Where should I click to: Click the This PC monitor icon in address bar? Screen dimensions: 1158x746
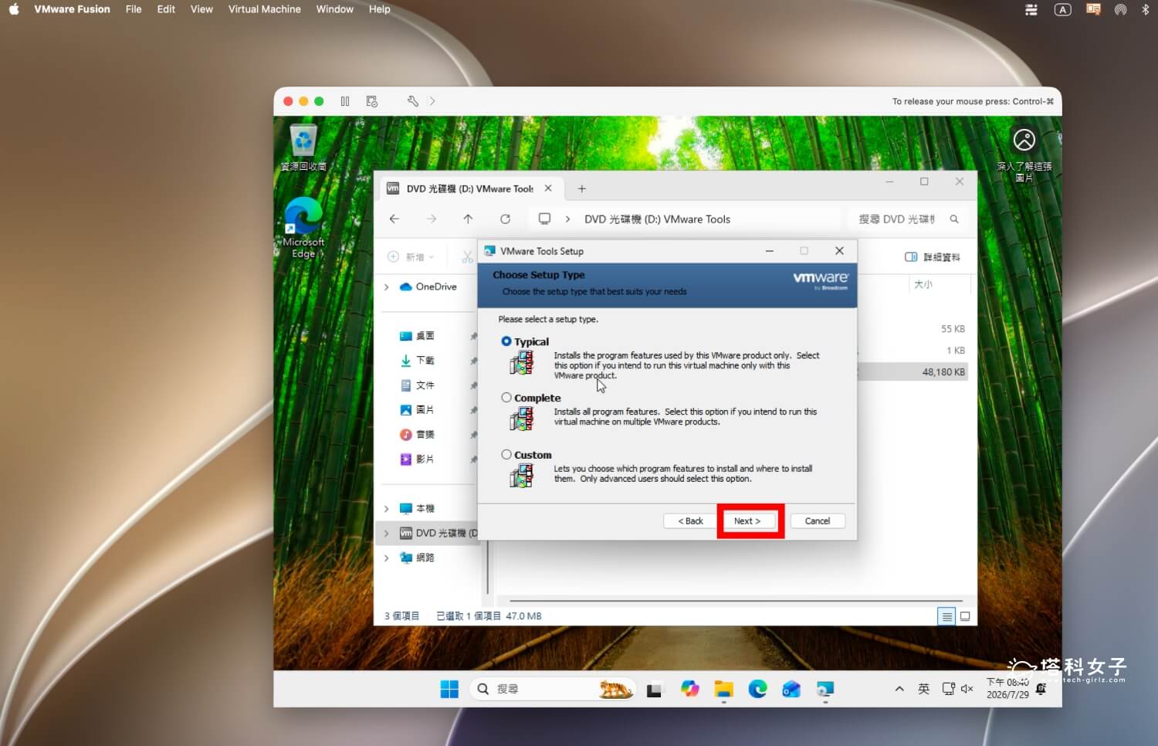544,219
